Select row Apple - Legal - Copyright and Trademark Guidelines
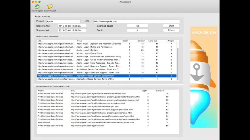Image resolution: width=250 pixels, height=140 pixels. coord(107,44)
